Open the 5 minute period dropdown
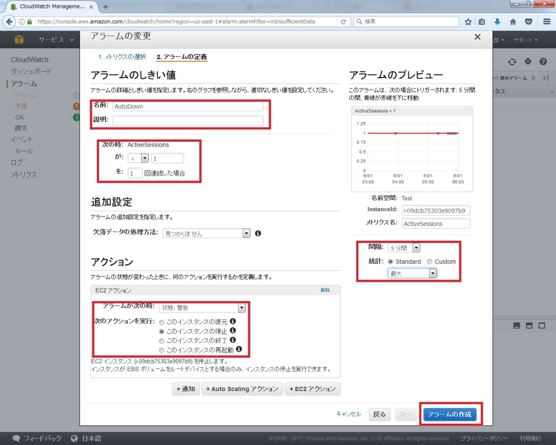Screen dimensions: 556x445 tap(404, 248)
